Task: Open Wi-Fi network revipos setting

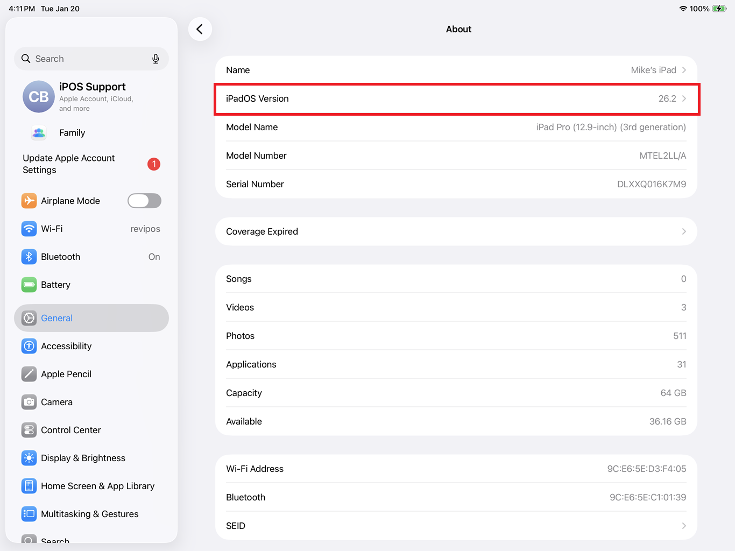Action: coord(91,229)
